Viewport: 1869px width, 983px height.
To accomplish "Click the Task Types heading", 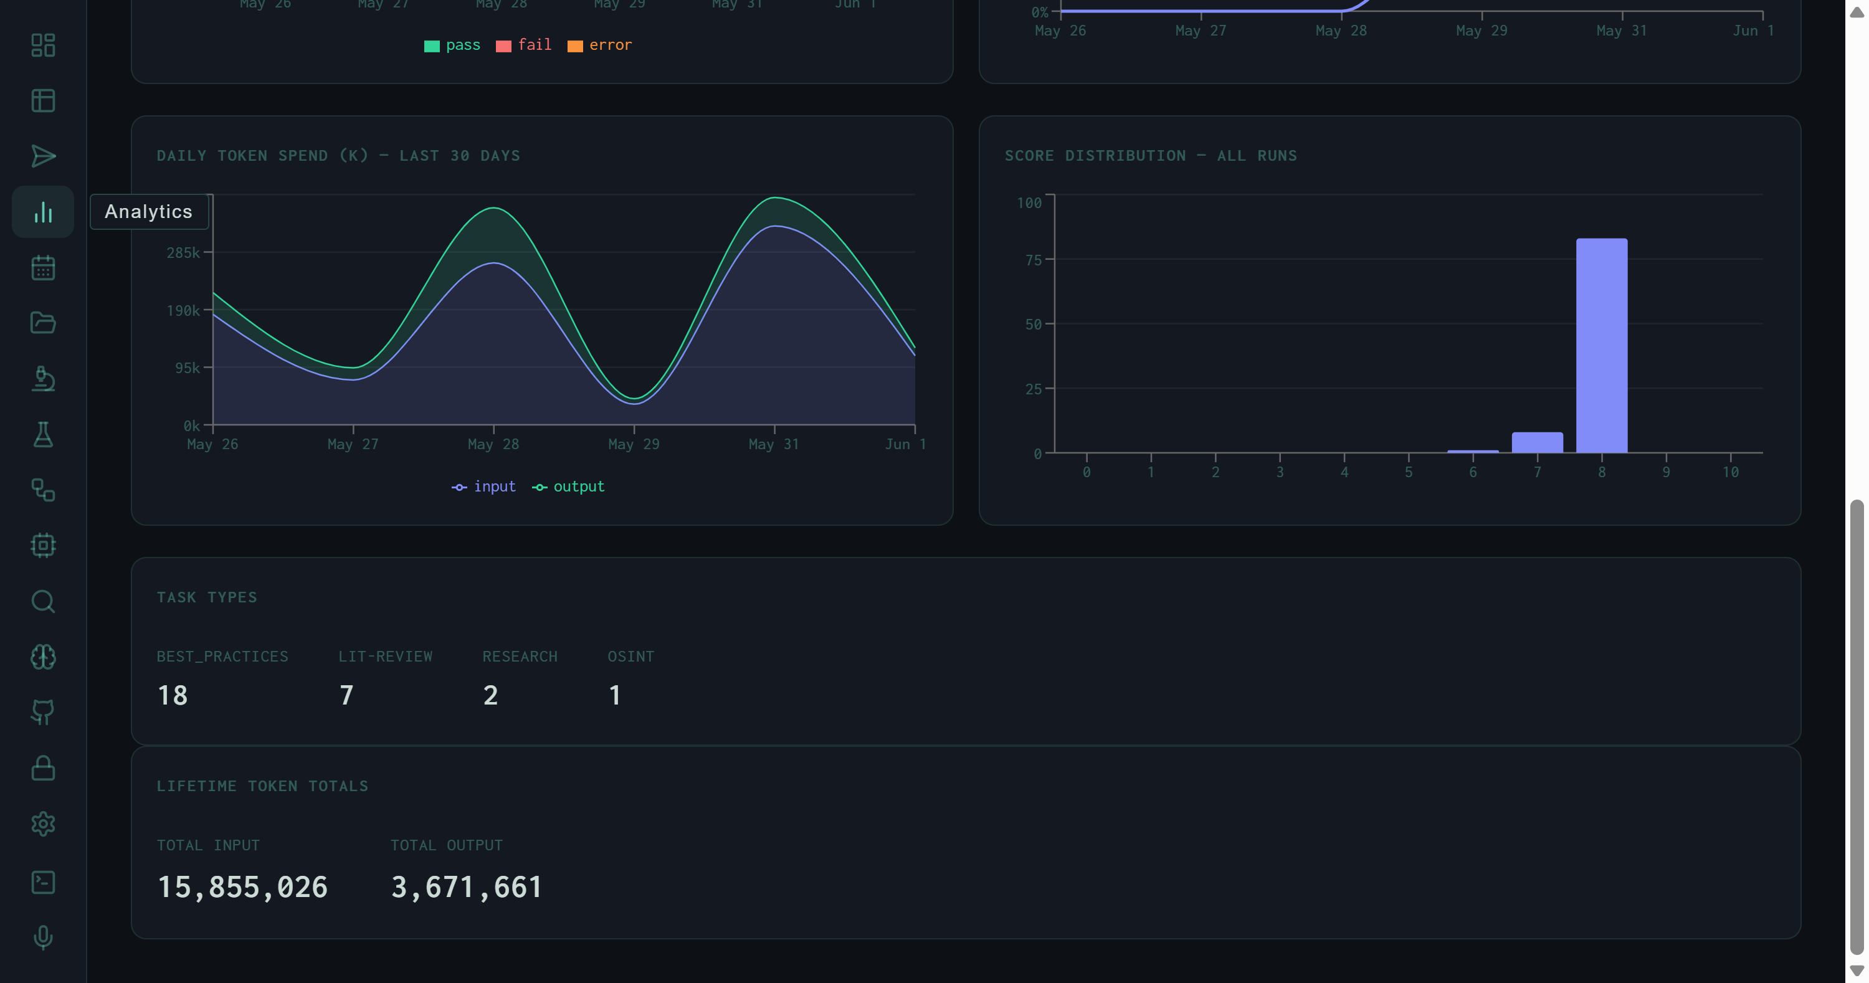I will 207,598.
